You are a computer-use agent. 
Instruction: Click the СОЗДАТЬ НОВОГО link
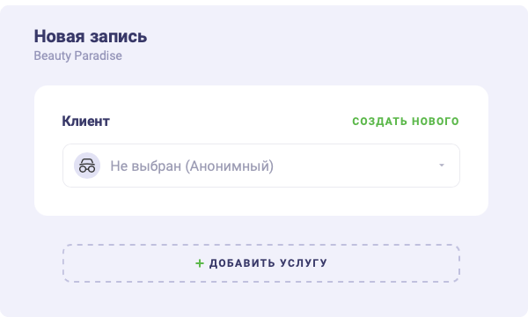point(406,121)
